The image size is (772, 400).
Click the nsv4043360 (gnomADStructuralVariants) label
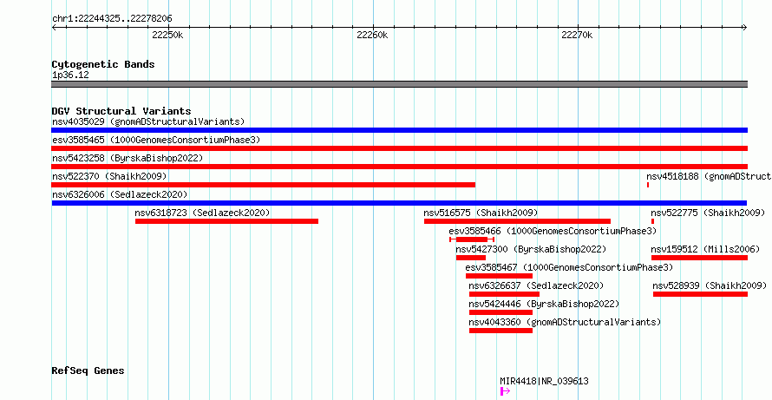(565, 322)
